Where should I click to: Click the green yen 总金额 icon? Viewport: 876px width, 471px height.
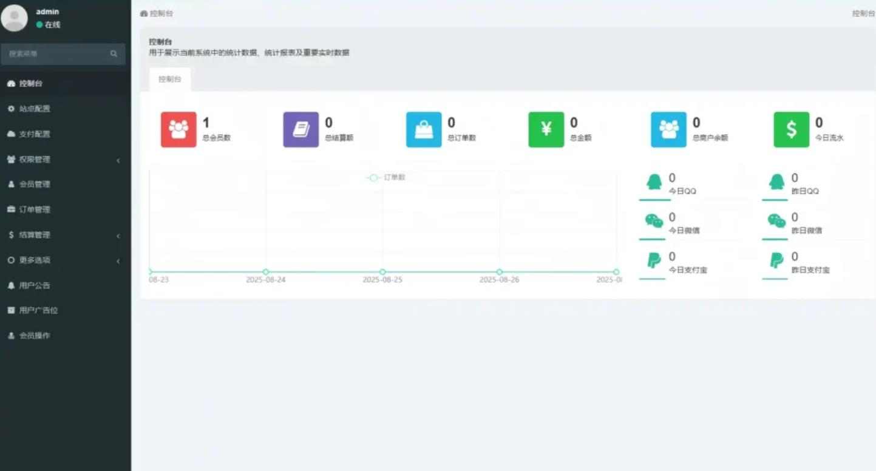tap(546, 129)
